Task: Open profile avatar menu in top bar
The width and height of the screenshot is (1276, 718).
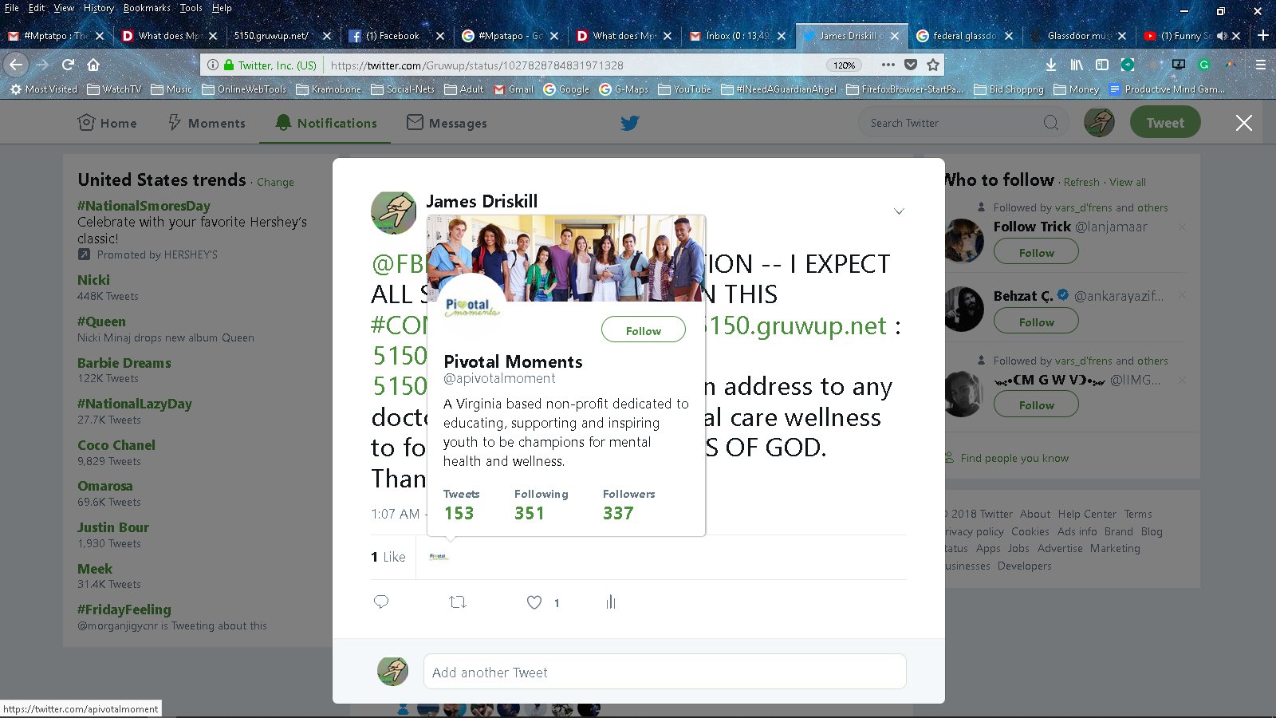Action: pos(1099,122)
